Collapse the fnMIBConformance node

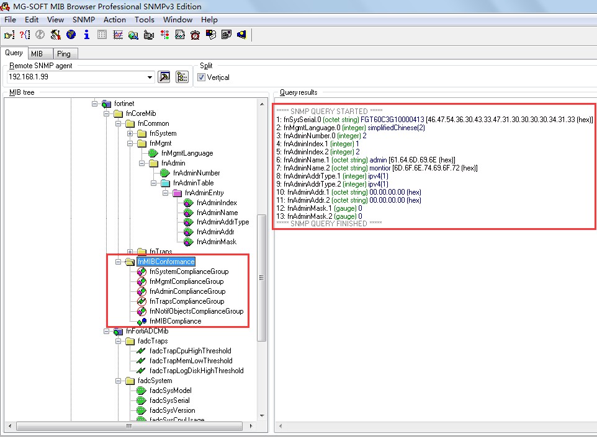(x=118, y=262)
